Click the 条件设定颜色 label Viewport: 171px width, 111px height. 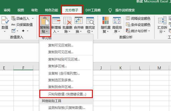point(141,25)
